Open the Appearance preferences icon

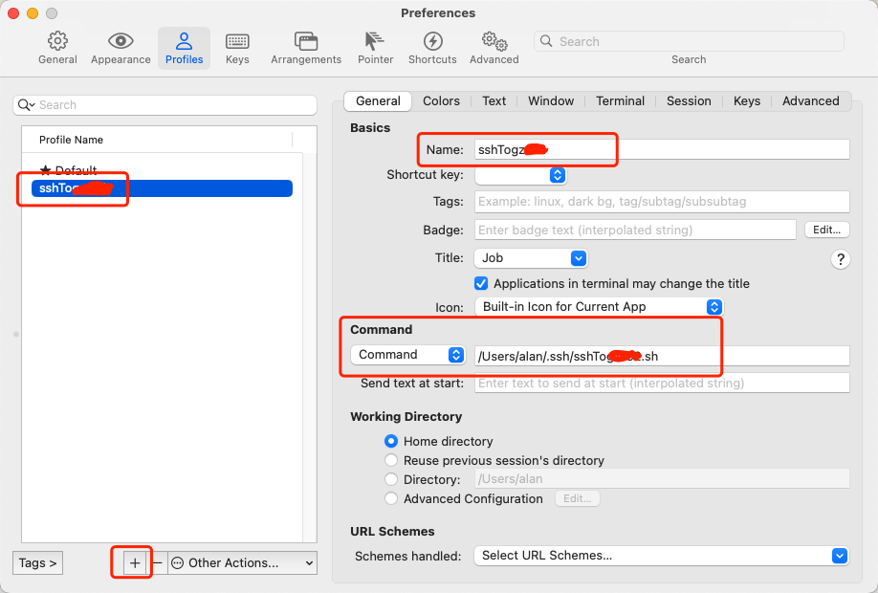(x=121, y=47)
